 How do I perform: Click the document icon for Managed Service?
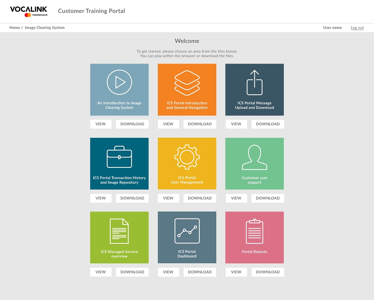119,231
